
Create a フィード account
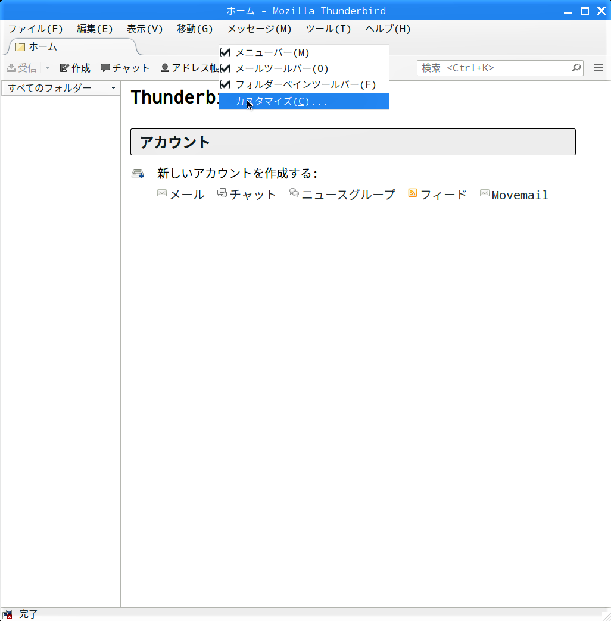coord(443,195)
